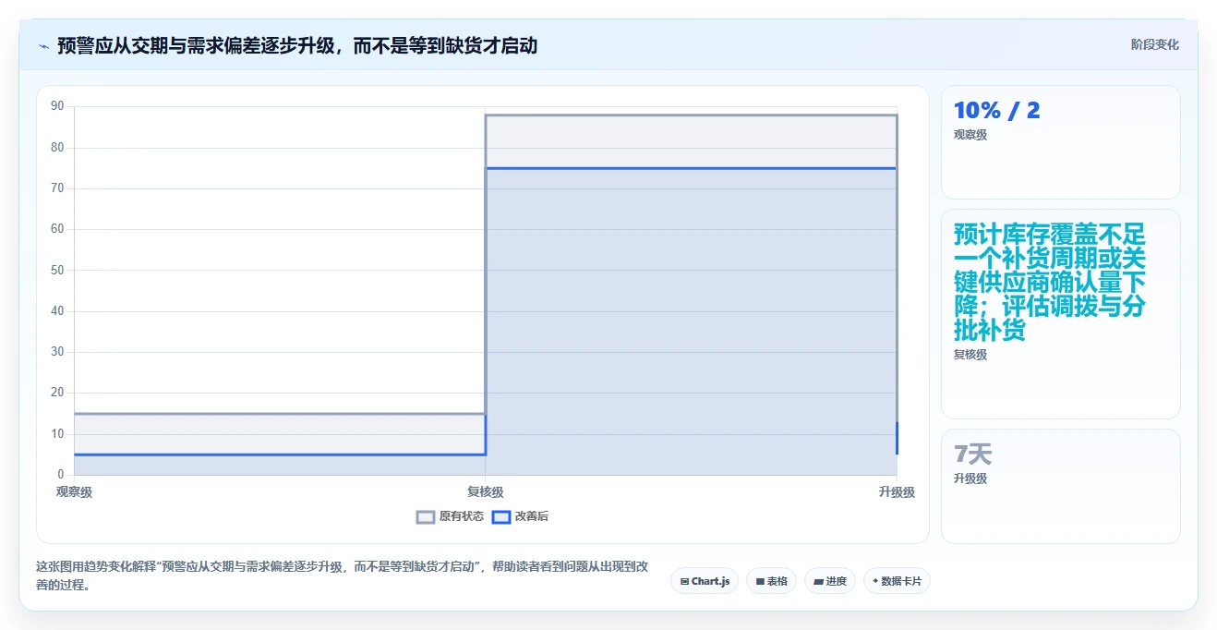Select the 表格 tag

(771, 581)
